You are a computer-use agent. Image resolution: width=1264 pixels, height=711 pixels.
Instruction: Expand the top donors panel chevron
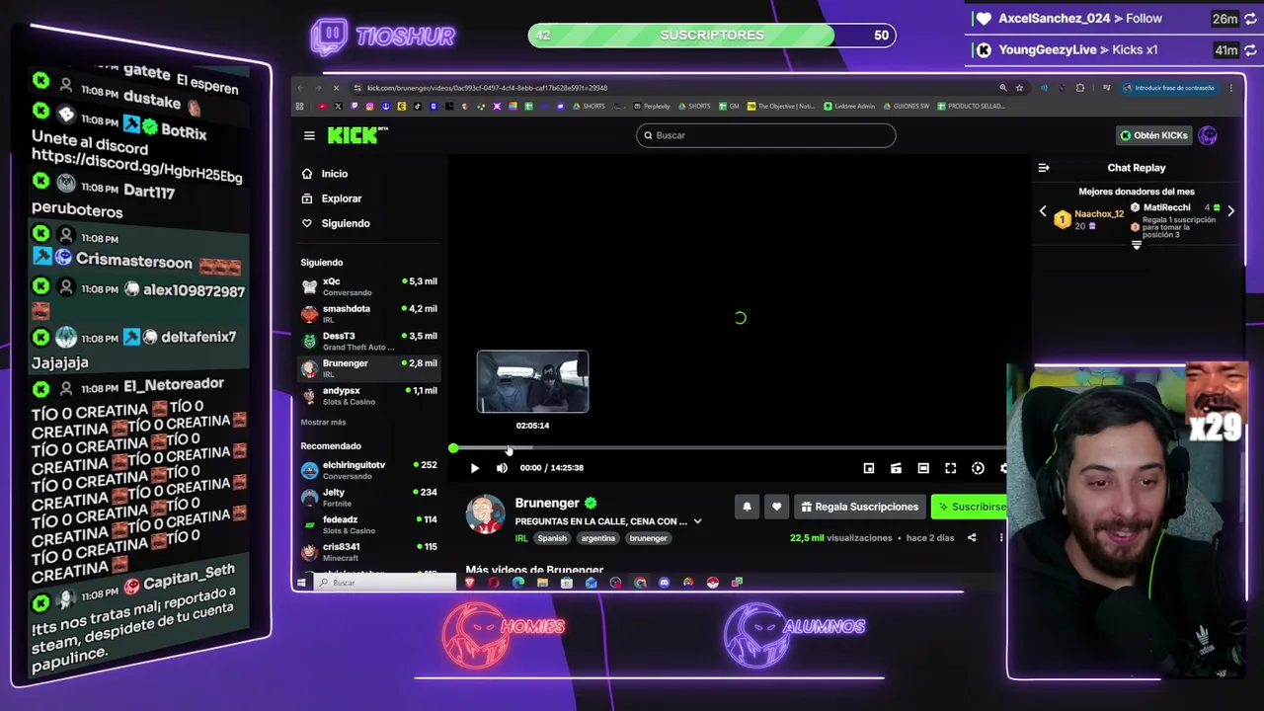click(x=1136, y=246)
